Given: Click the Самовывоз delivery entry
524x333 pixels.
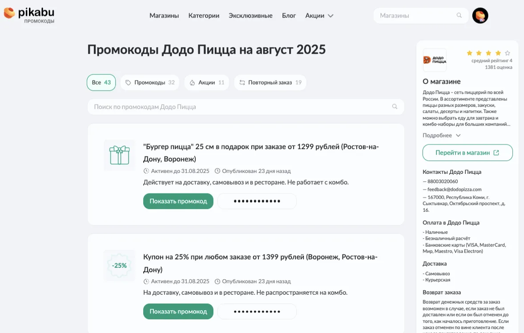Looking at the screenshot, I should pyautogui.click(x=436, y=273).
